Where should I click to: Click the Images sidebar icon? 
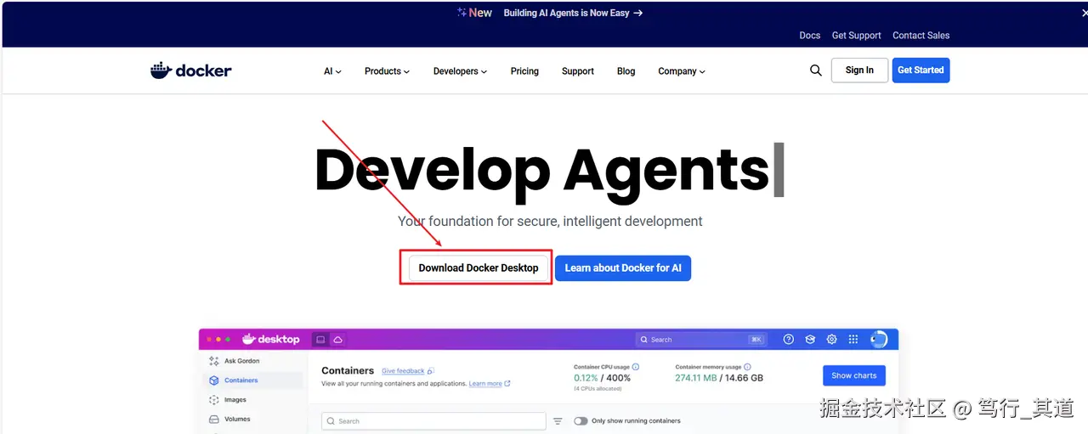[x=213, y=399]
